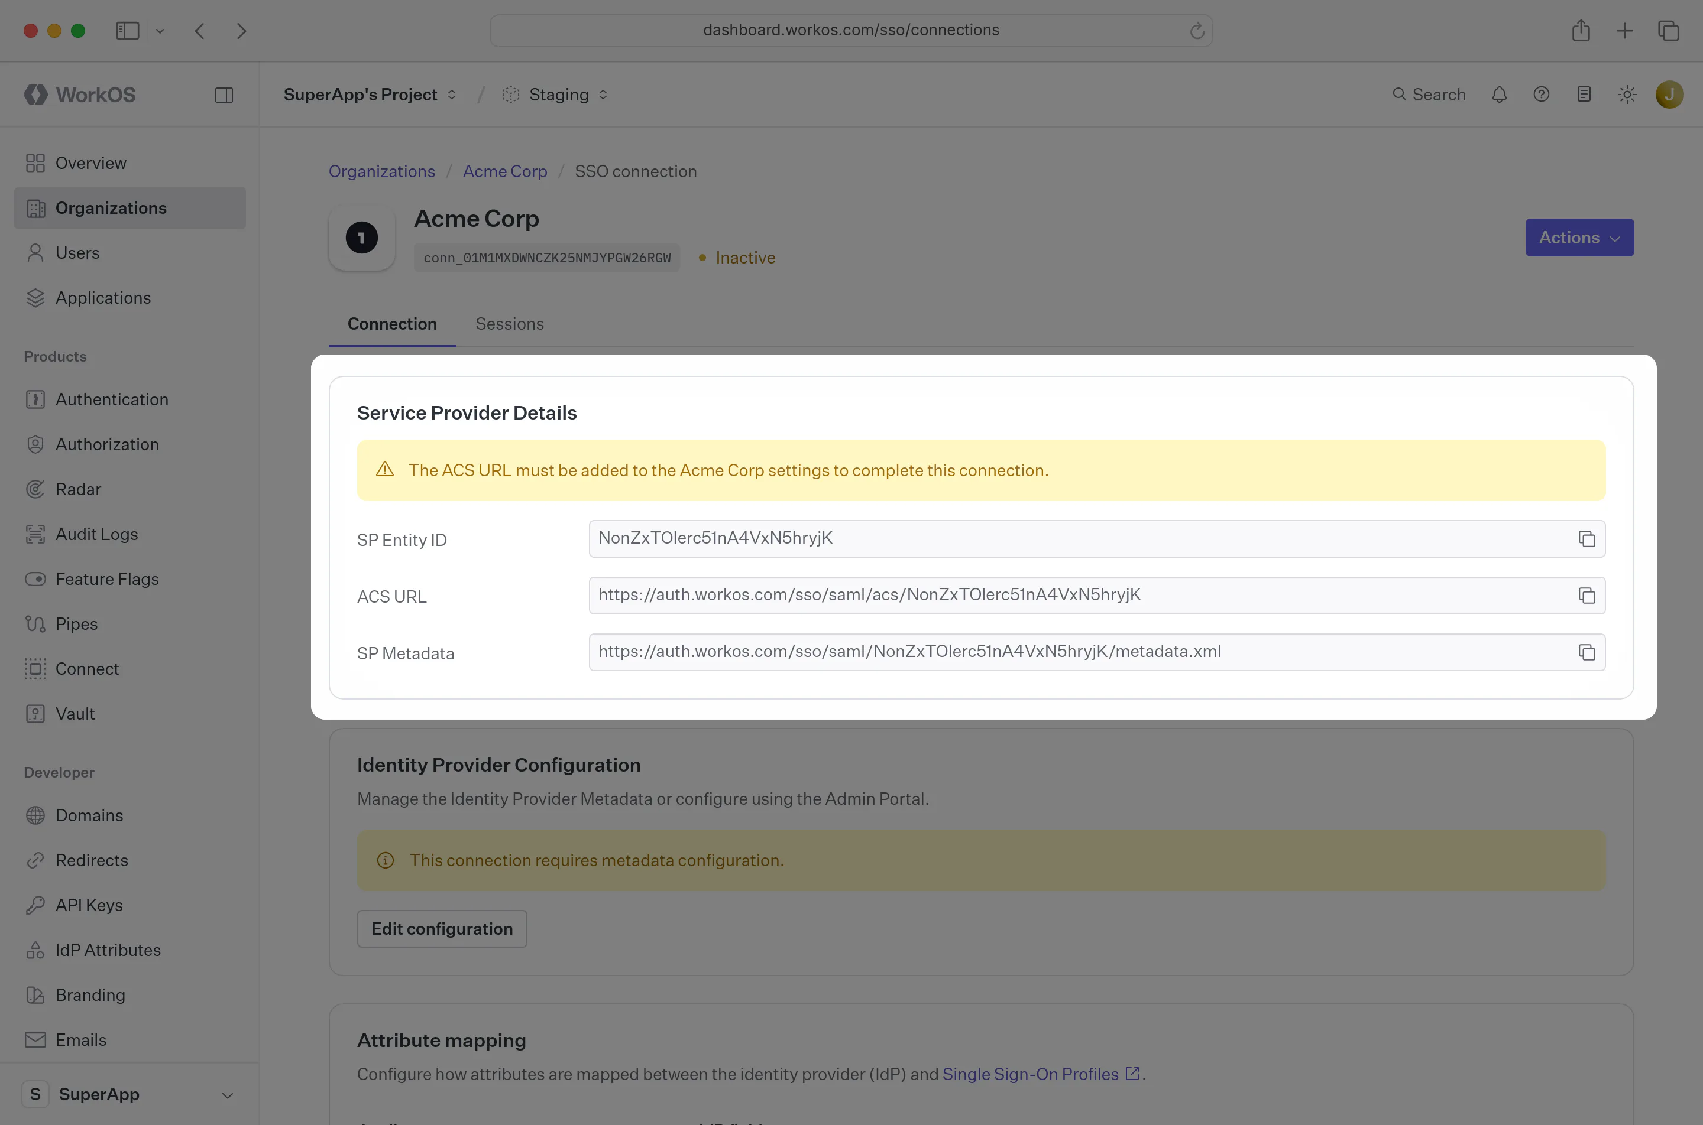Open Emails settings
Image resolution: width=1703 pixels, height=1125 pixels.
[x=130, y=1040]
